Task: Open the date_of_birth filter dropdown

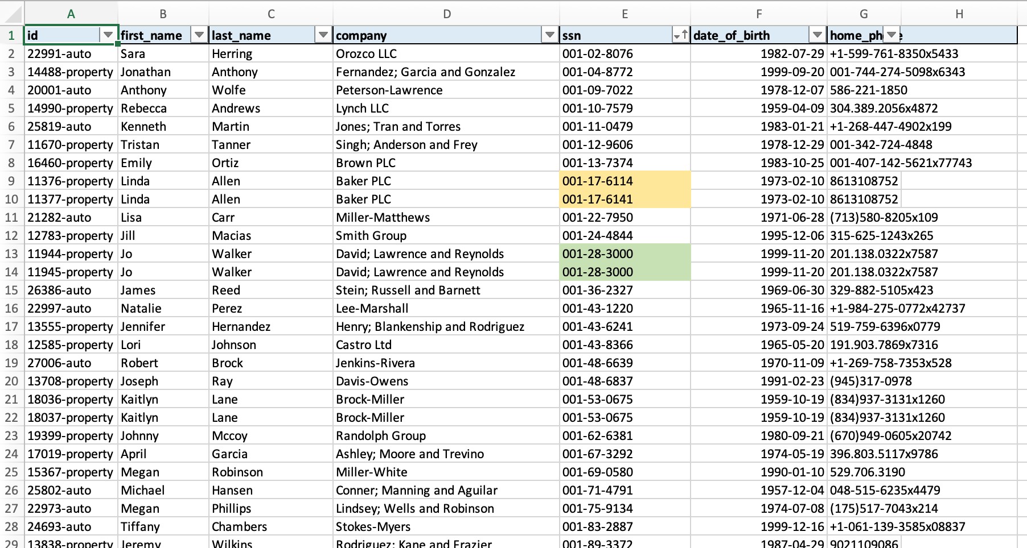Action: tap(817, 35)
